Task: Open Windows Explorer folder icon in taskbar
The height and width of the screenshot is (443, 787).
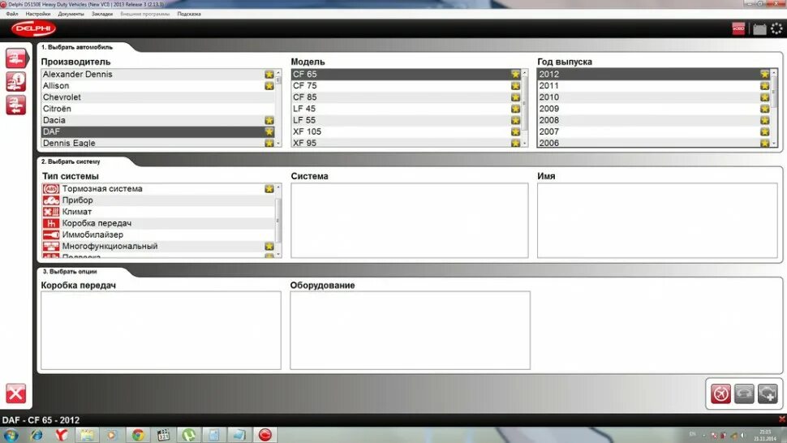Action: 87,434
